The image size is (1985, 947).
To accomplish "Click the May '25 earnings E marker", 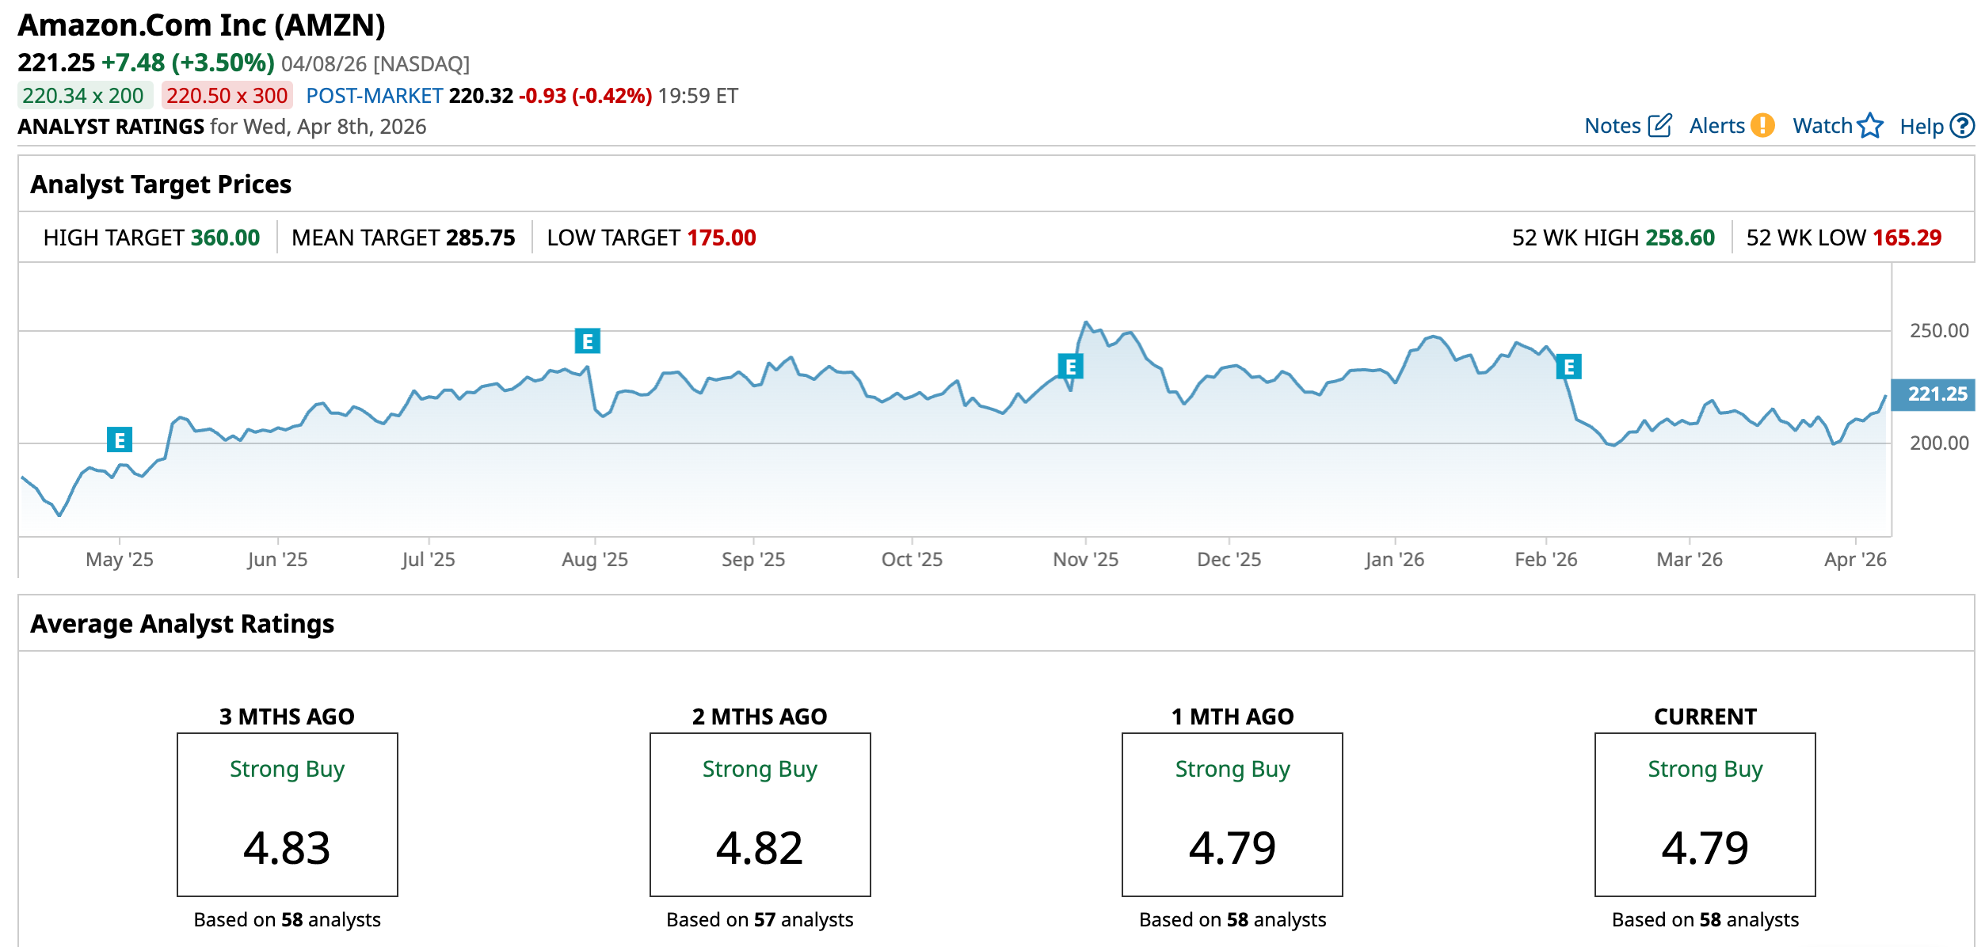I will point(120,439).
